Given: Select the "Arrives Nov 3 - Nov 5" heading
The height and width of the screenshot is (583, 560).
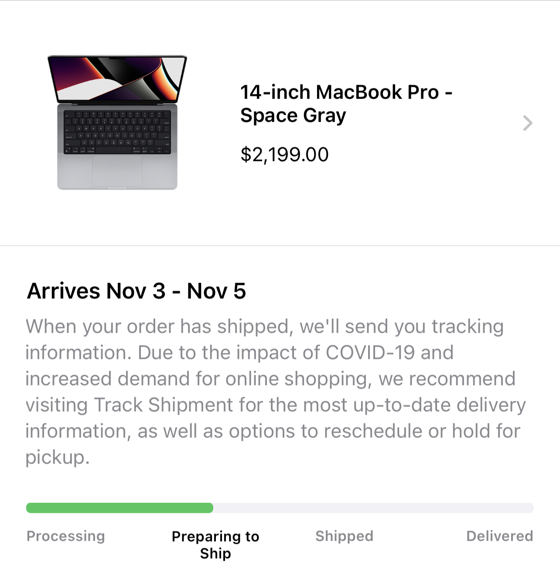Looking at the screenshot, I should (x=136, y=291).
